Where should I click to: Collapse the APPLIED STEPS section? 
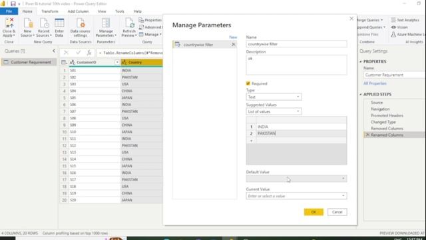coord(361,95)
